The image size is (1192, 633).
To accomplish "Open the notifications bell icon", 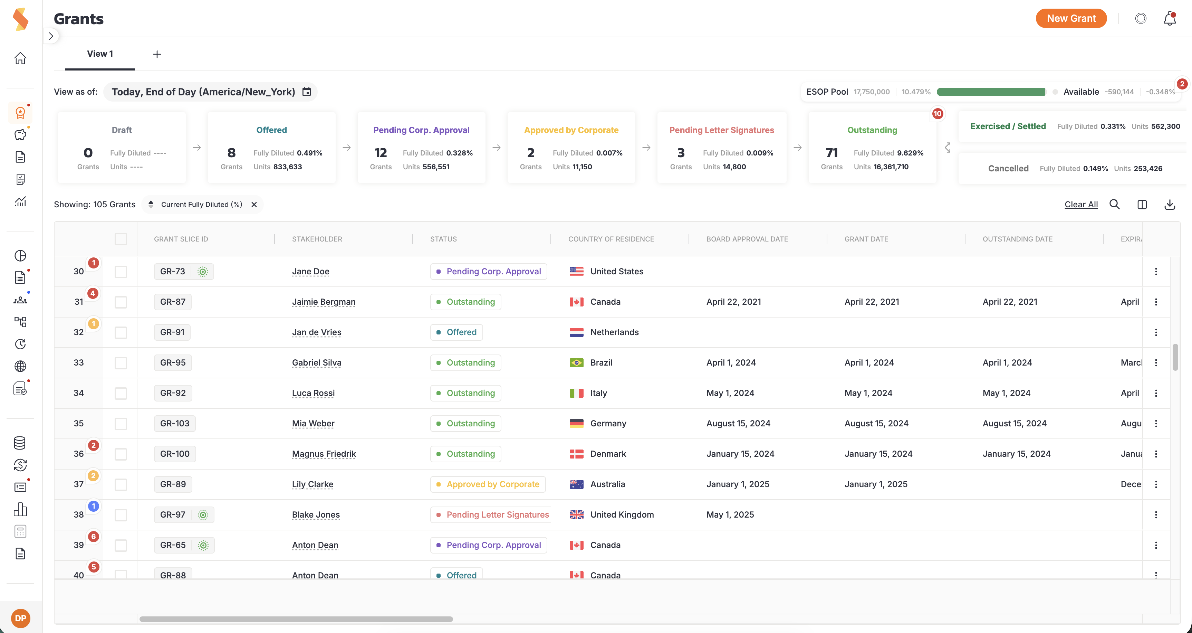I will 1169,19.
